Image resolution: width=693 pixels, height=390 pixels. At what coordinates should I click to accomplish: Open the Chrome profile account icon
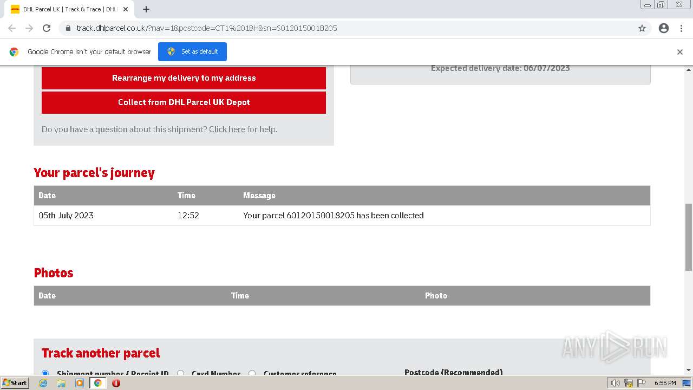point(664,28)
